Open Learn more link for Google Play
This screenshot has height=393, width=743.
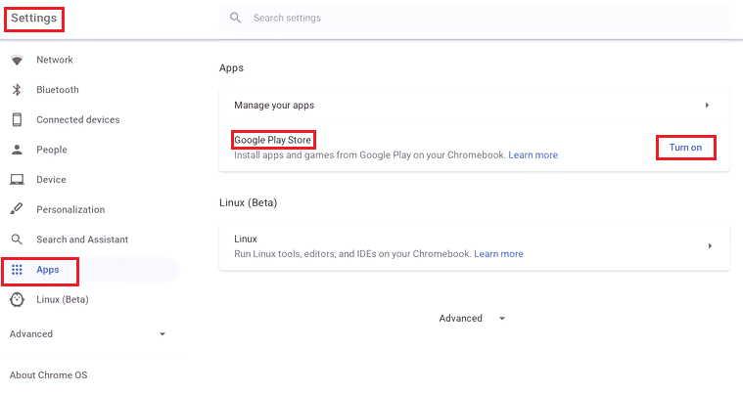point(534,154)
